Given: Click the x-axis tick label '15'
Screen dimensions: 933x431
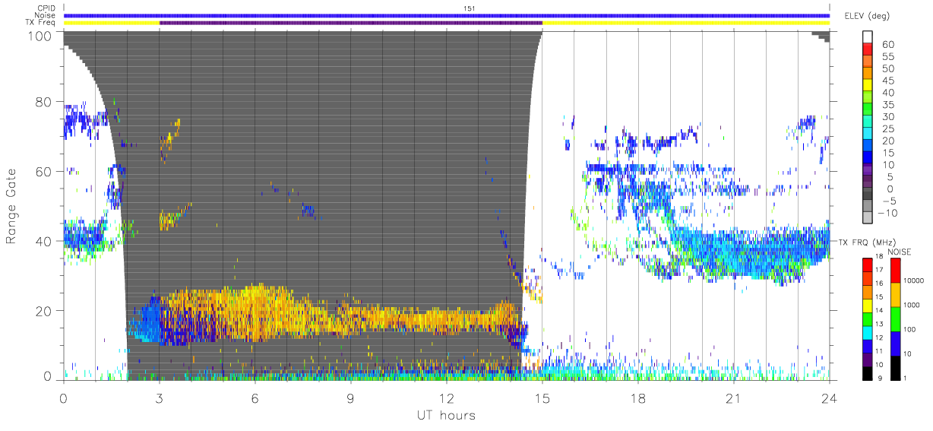Looking at the screenshot, I should pos(542,398).
